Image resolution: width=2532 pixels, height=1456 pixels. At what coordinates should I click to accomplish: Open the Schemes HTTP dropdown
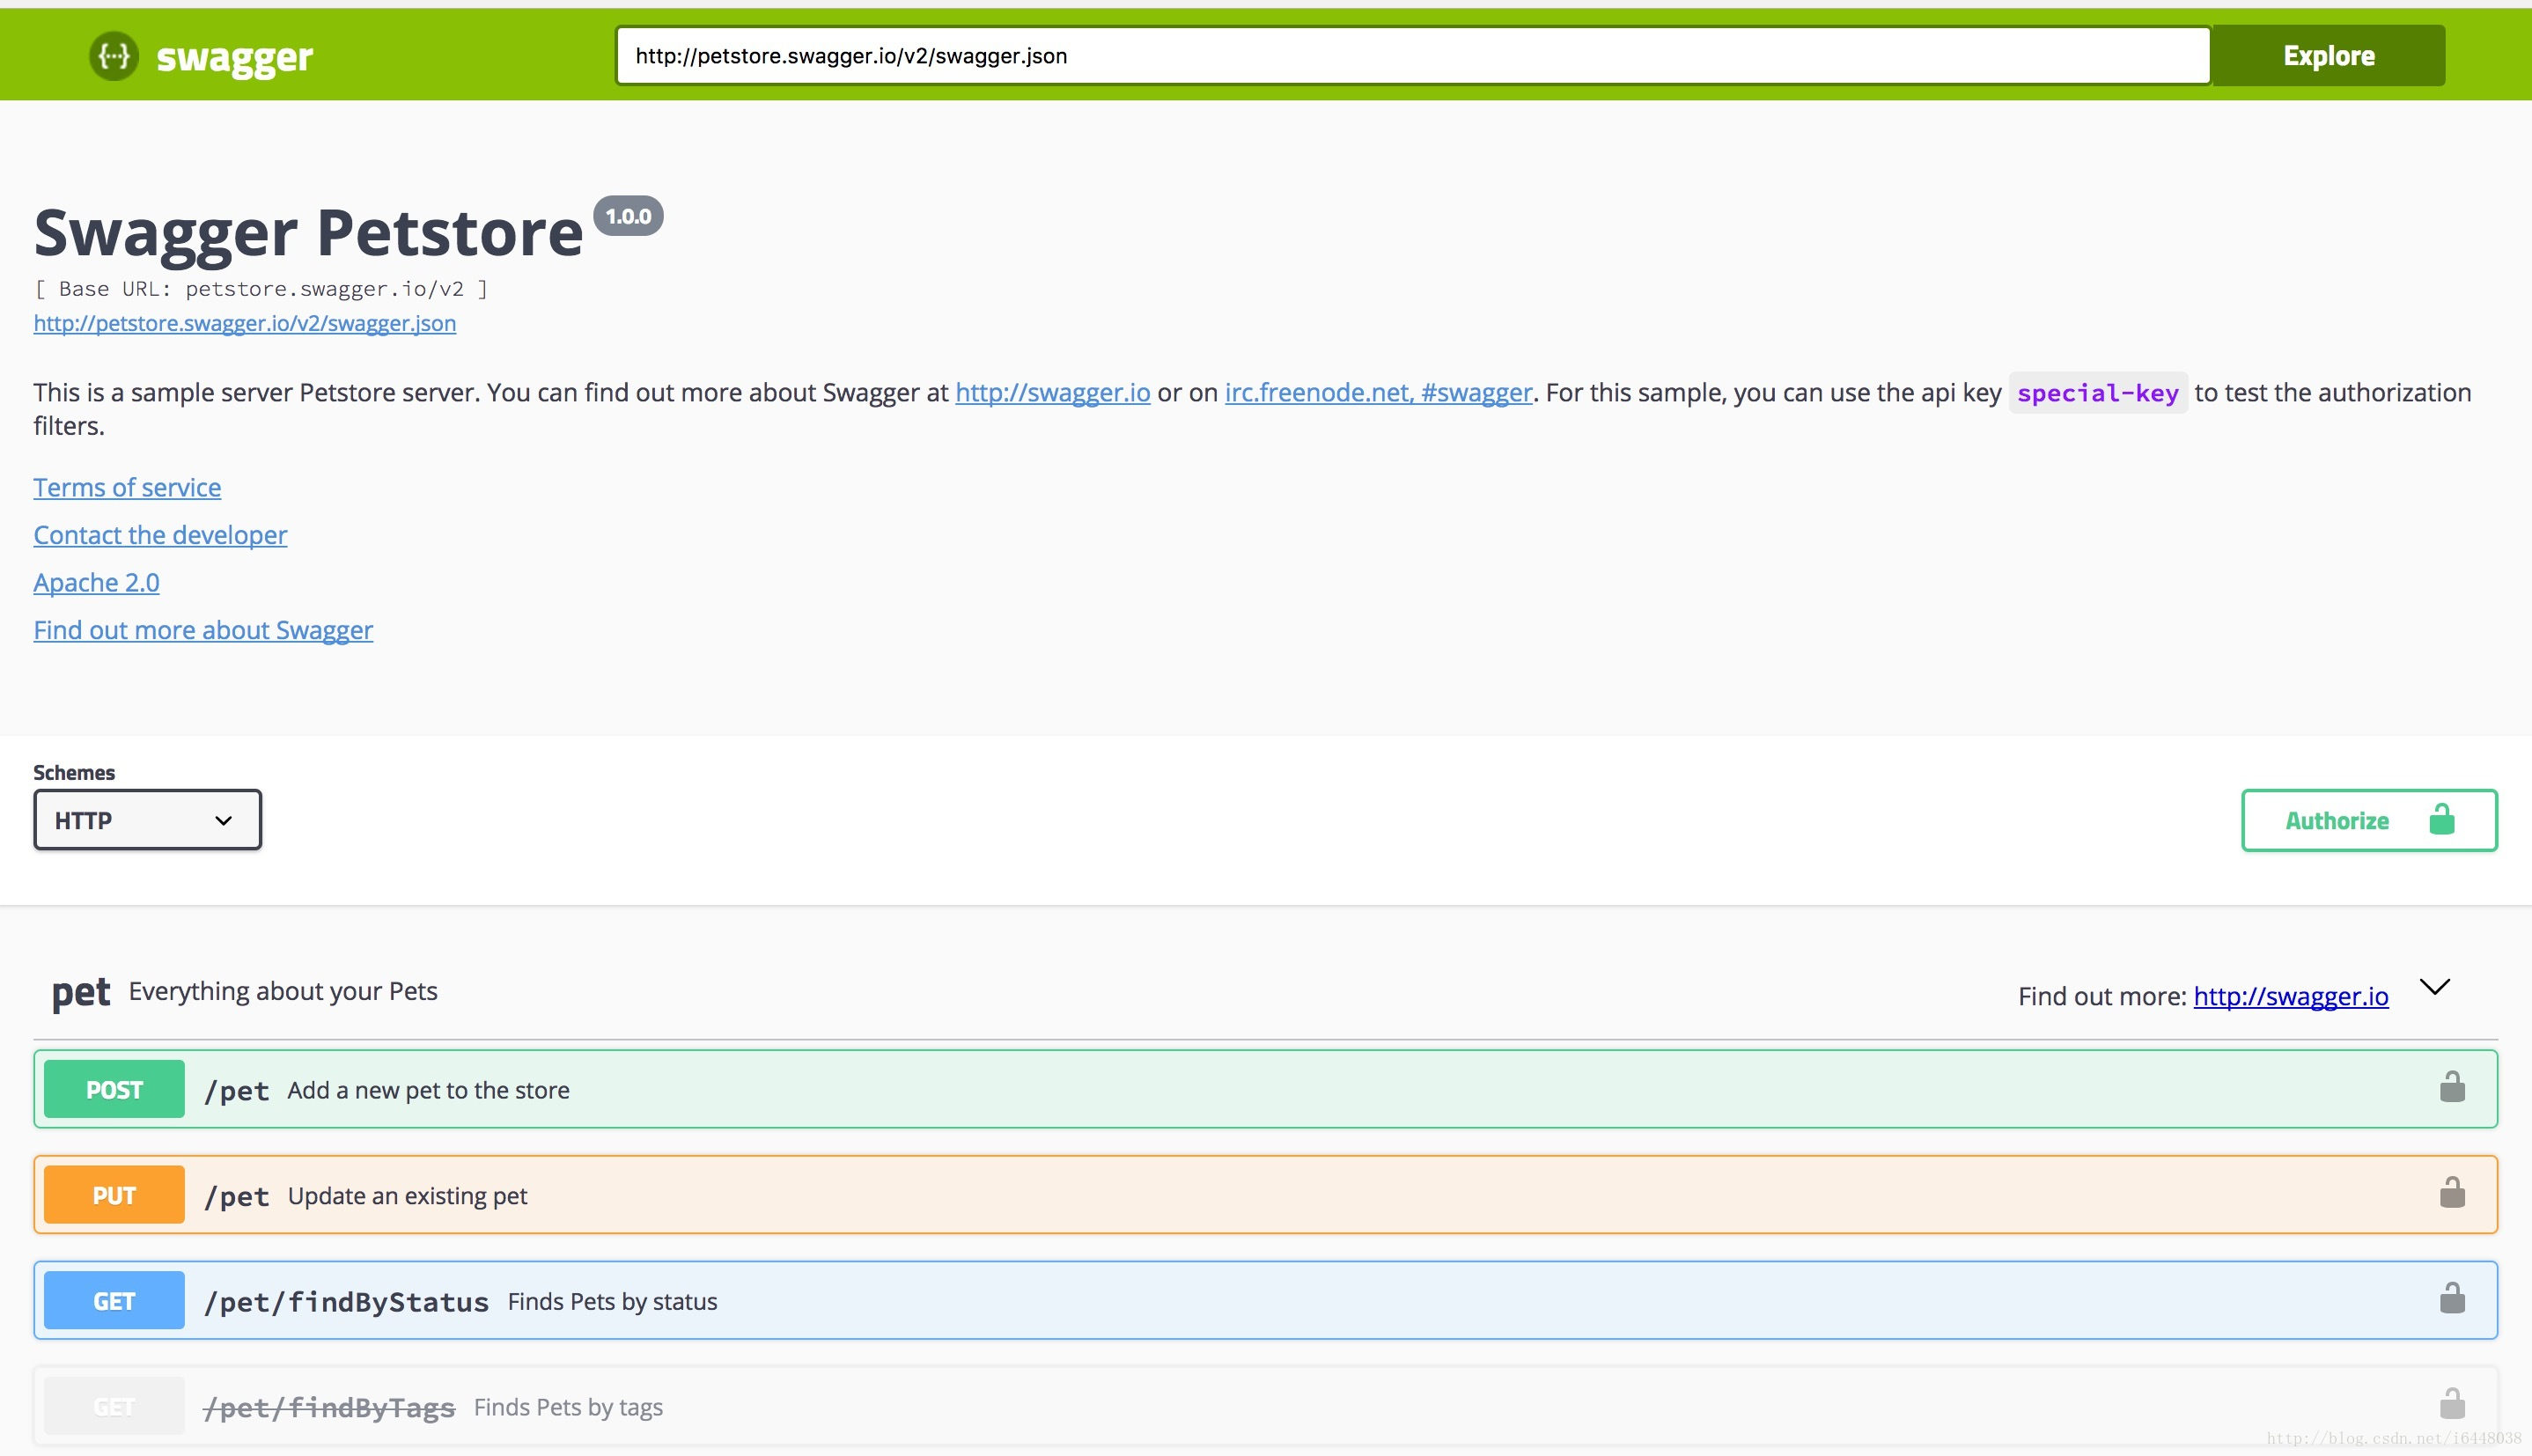[146, 819]
